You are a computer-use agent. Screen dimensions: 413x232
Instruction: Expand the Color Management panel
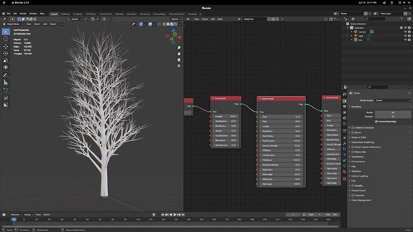(x=361, y=200)
